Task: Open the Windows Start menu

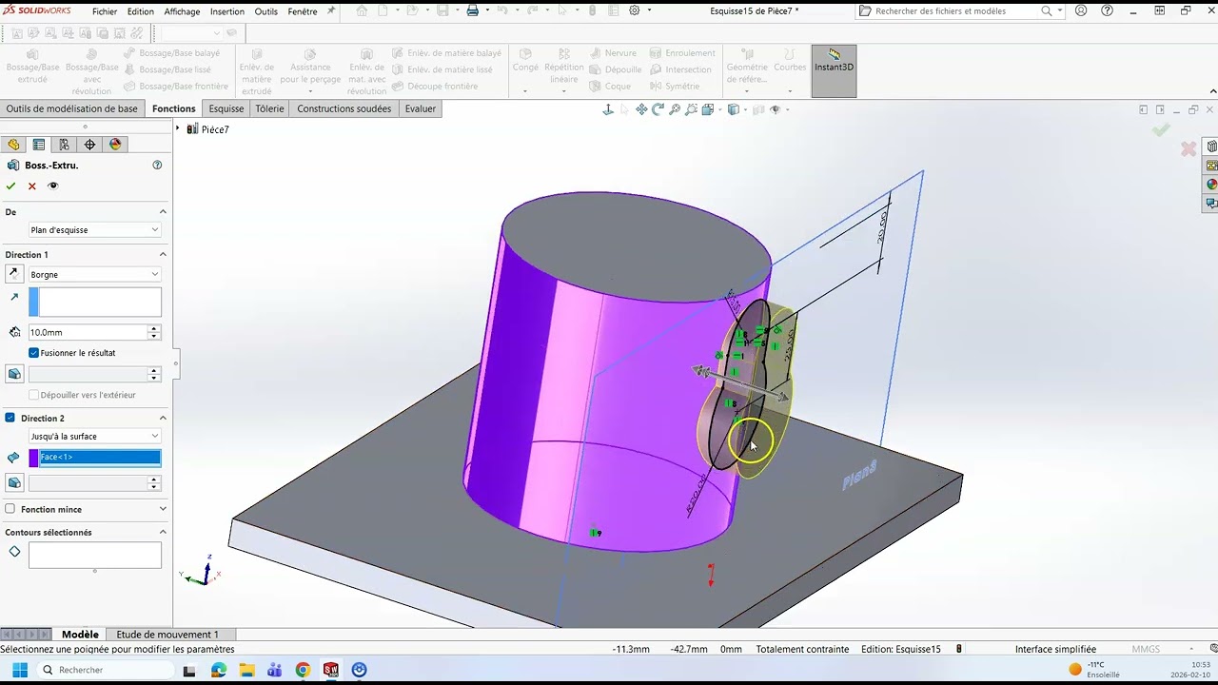Action: click(19, 670)
